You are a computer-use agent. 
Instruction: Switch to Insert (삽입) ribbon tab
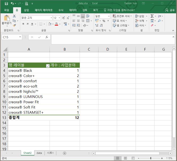26,10
